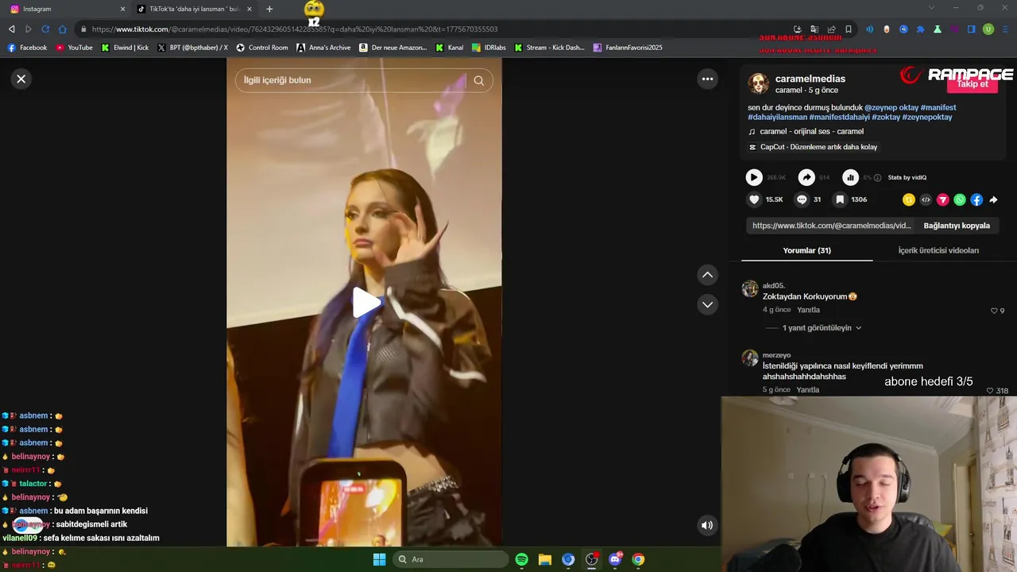Expand '1 yanıt görüntüleyin' replies
Viewport: 1017px width, 572px height.
click(822, 328)
